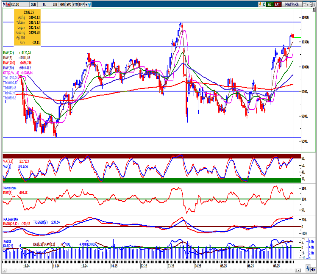
Task: Select the XU100 symbol field
Action: click(19, 4)
